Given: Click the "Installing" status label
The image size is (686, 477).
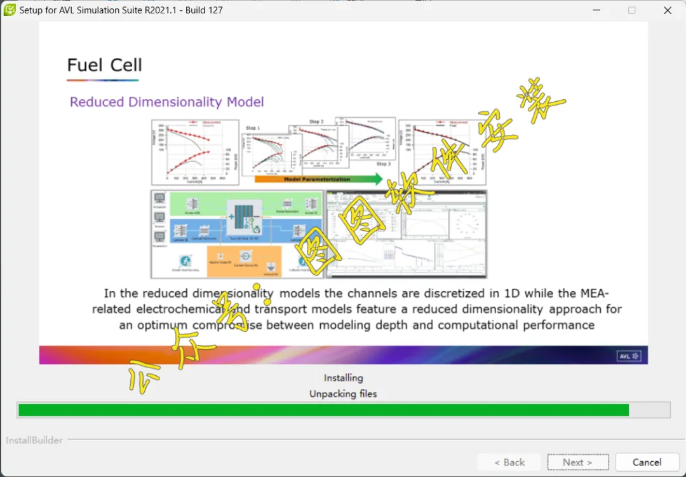Looking at the screenshot, I should pos(344,378).
